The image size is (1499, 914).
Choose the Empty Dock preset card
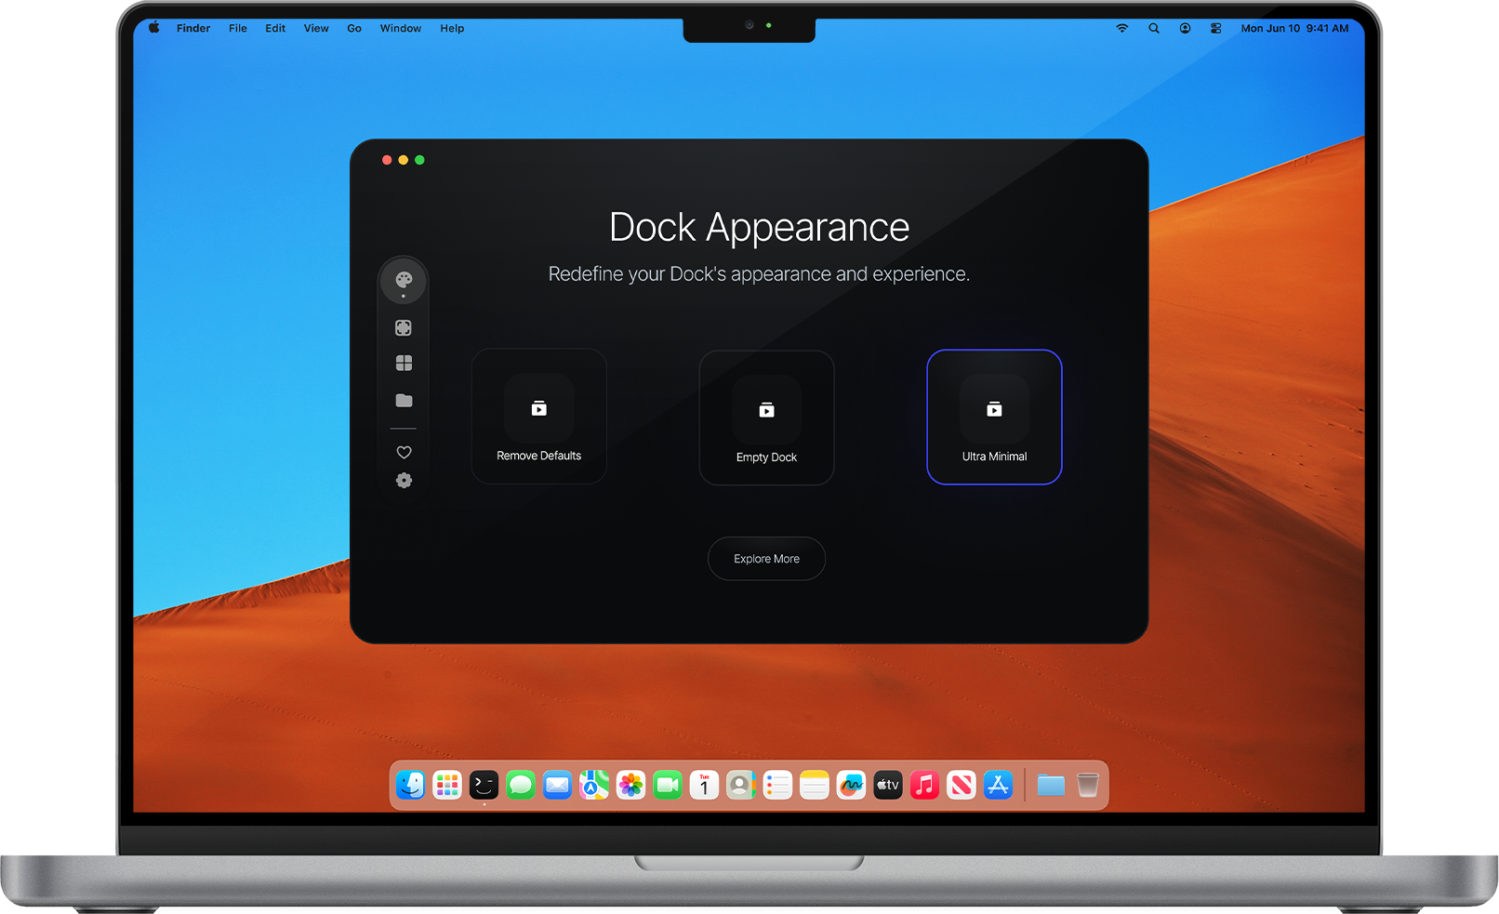[x=767, y=417]
